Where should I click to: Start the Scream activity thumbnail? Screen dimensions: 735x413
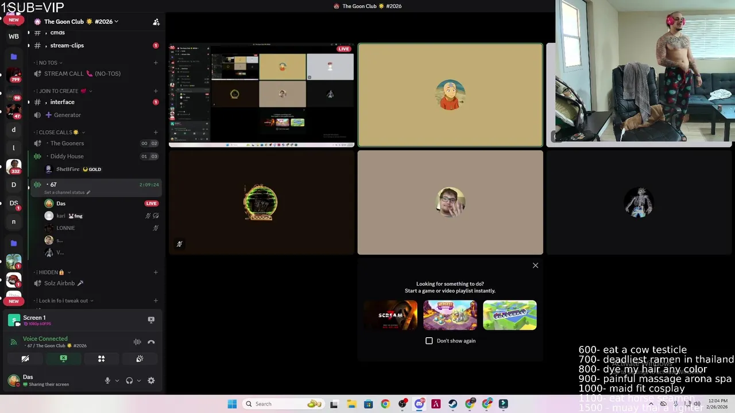click(x=390, y=315)
